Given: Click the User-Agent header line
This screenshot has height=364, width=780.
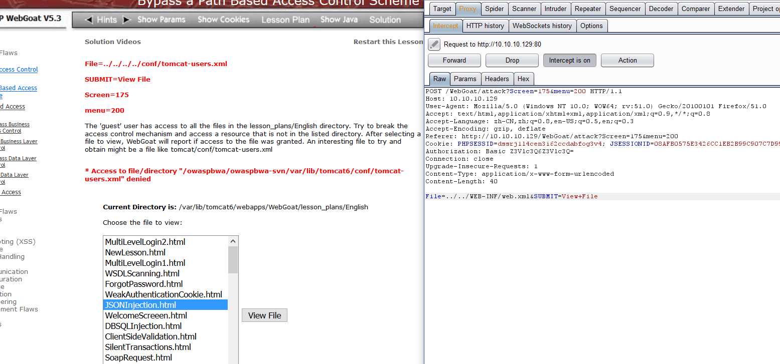Looking at the screenshot, I should (x=596, y=106).
